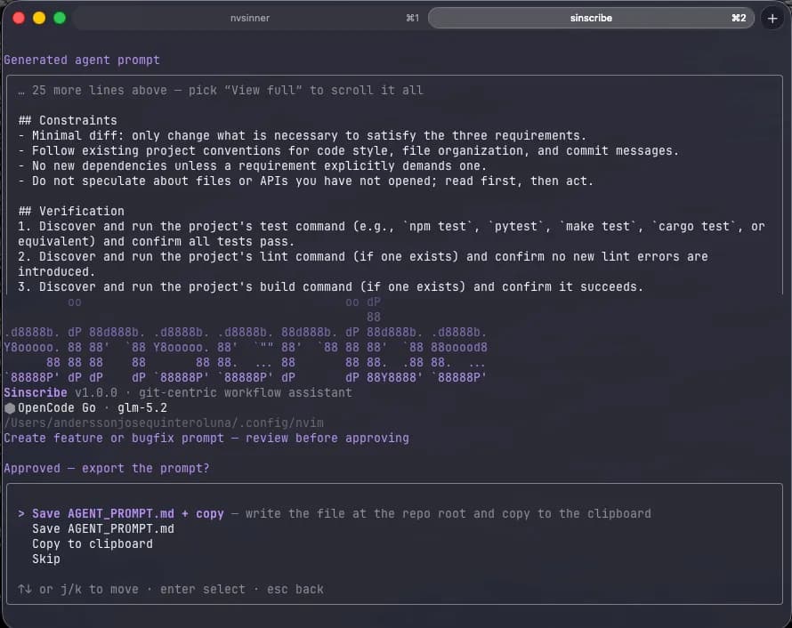Click the Sinscribe ASCII art logo

246,340
